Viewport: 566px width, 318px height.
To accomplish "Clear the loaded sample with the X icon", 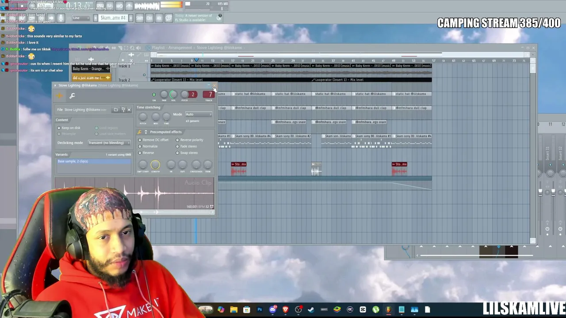I will click(129, 110).
